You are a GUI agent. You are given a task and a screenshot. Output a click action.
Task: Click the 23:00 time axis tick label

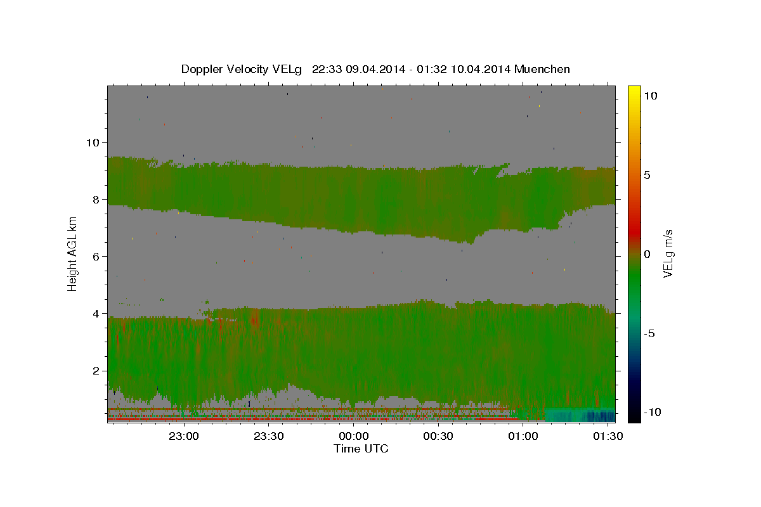tap(184, 436)
